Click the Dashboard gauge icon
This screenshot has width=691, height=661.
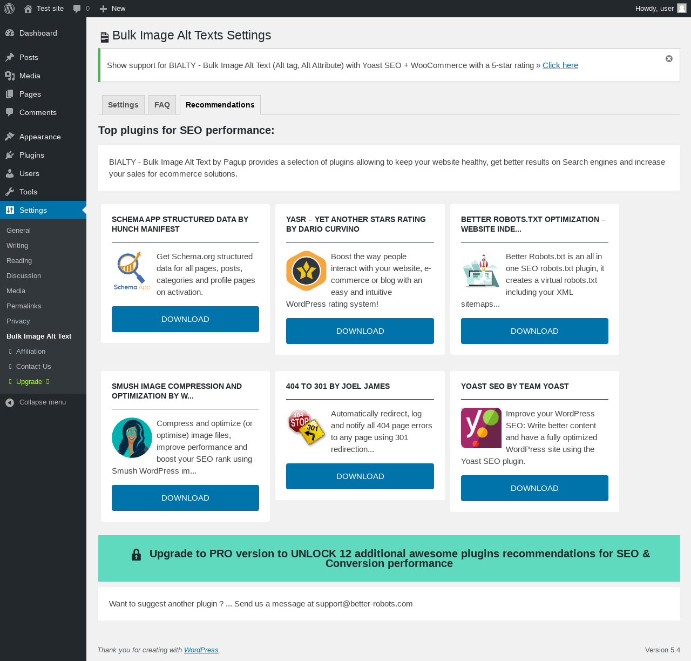pyautogui.click(x=10, y=33)
